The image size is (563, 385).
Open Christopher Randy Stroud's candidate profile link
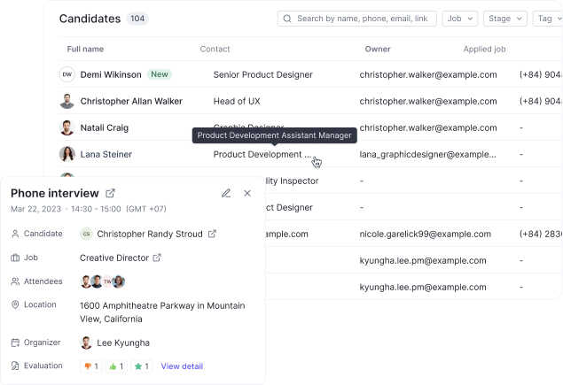[x=212, y=234]
